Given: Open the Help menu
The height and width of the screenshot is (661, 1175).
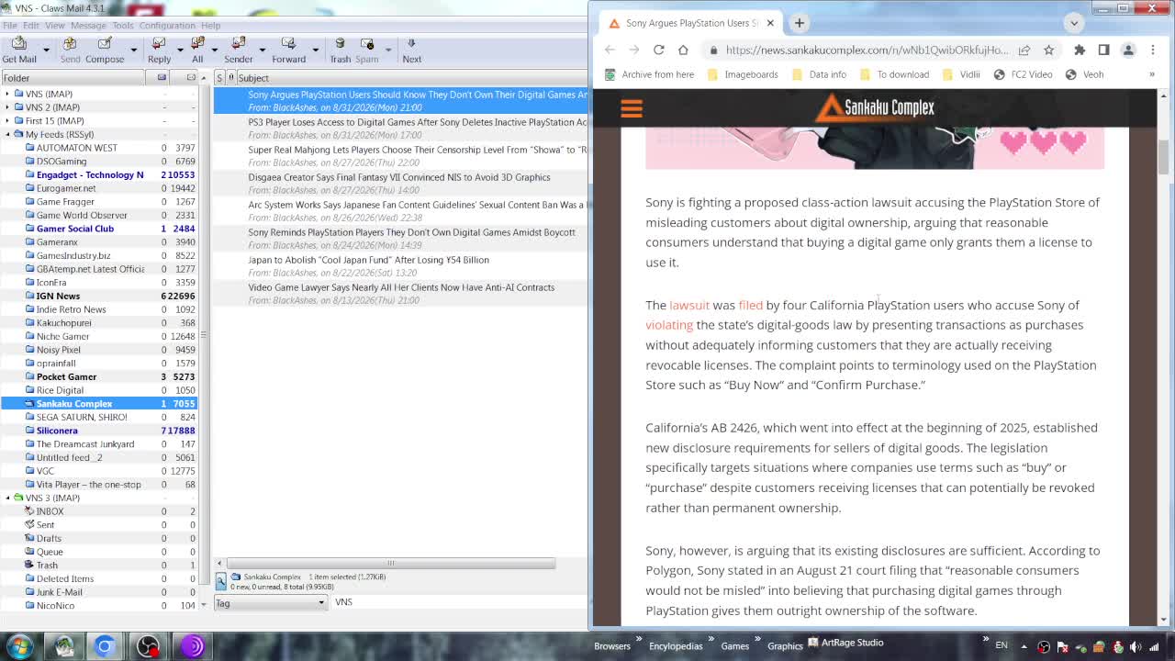Looking at the screenshot, I should click(210, 26).
